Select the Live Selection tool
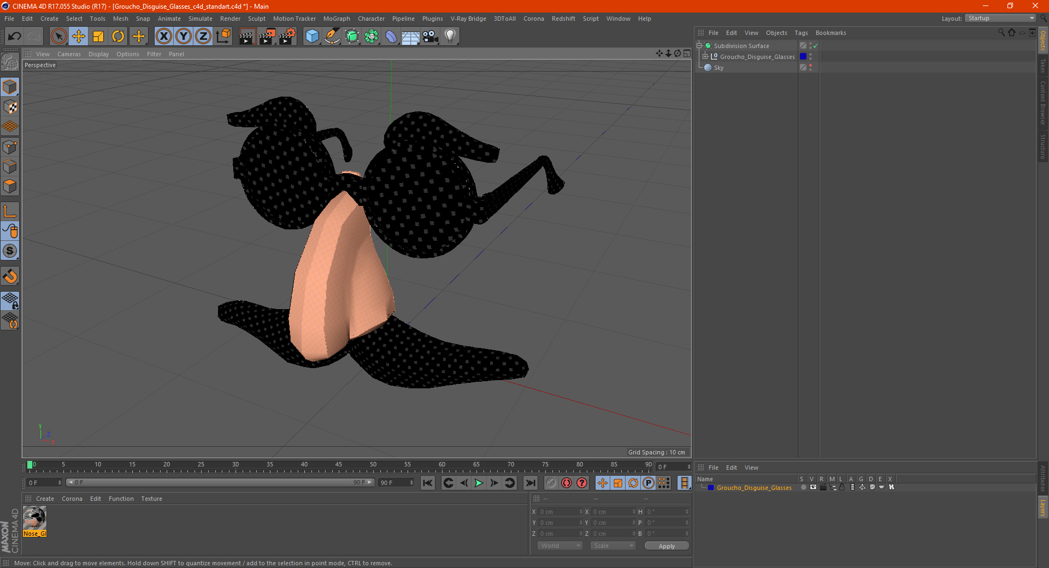Image resolution: width=1049 pixels, height=568 pixels. tap(58, 37)
